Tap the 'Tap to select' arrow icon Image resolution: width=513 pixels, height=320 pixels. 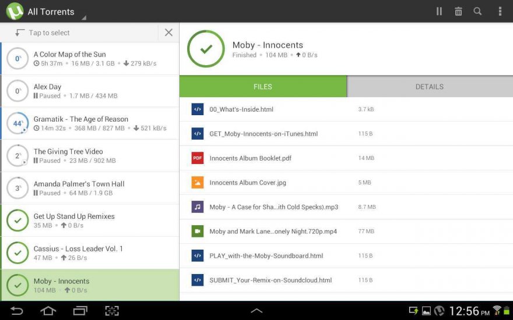(20, 33)
